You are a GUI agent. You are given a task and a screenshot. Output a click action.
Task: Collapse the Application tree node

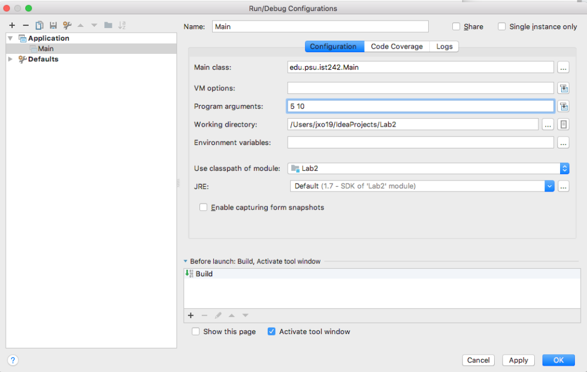coord(10,38)
